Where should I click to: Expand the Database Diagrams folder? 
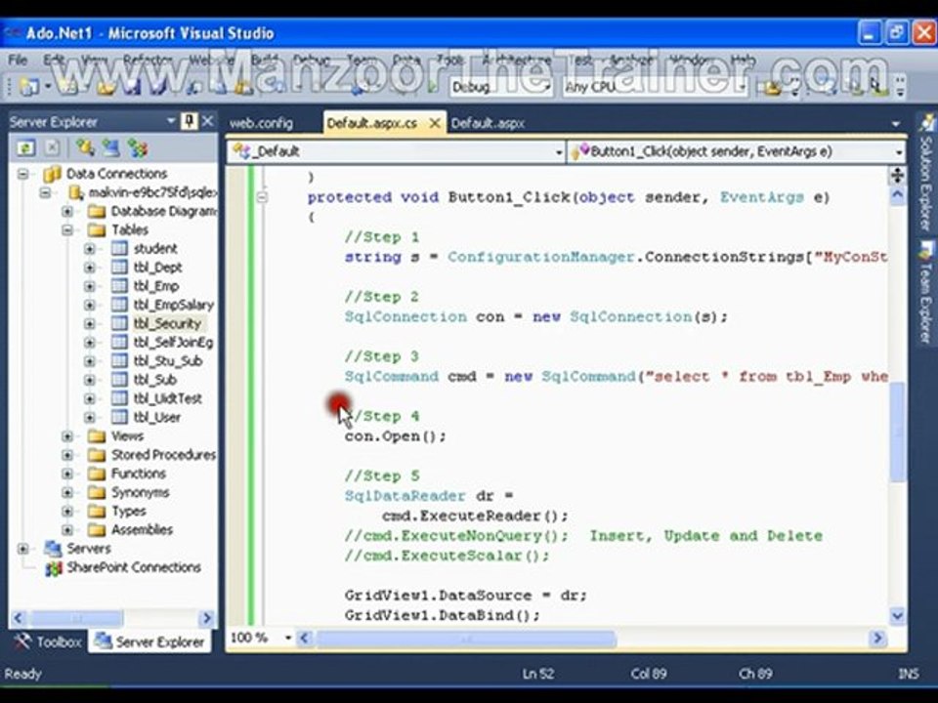tap(67, 211)
